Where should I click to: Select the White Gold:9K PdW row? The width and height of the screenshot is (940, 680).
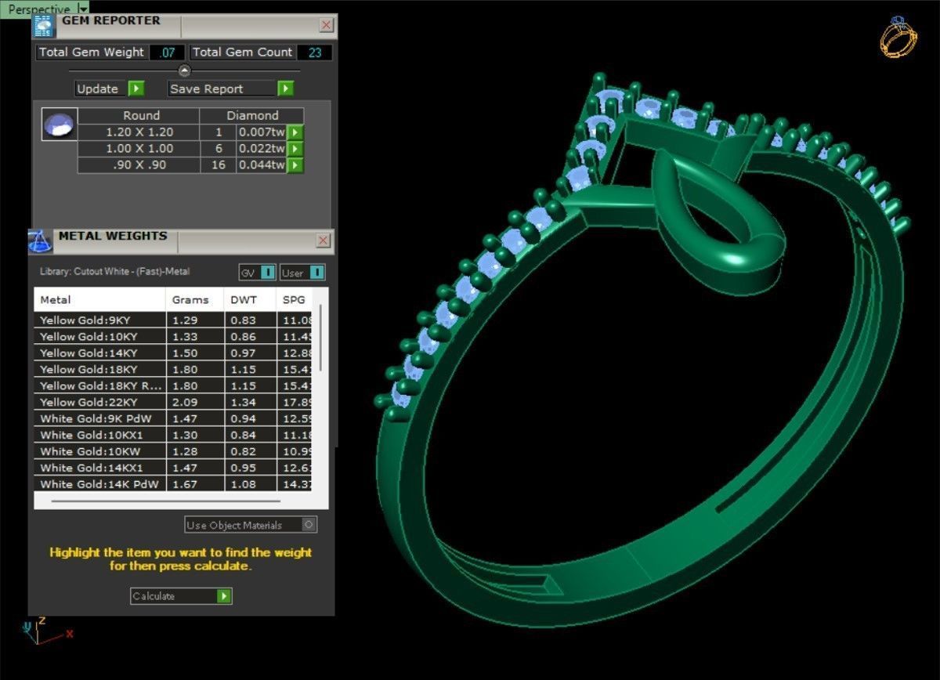(173, 419)
